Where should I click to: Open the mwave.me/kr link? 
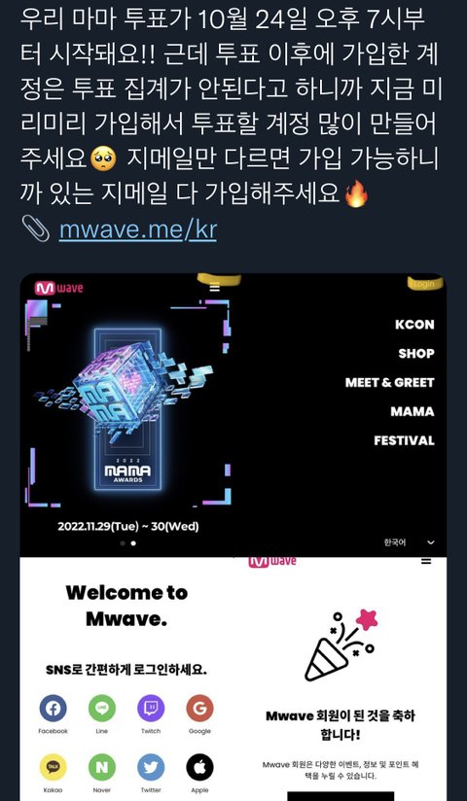click(137, 229)
